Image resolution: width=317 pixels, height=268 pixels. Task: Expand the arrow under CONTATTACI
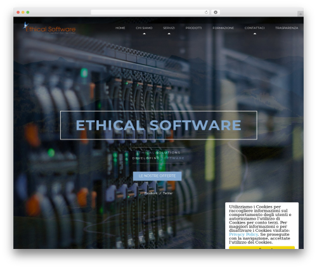[255, 34]
